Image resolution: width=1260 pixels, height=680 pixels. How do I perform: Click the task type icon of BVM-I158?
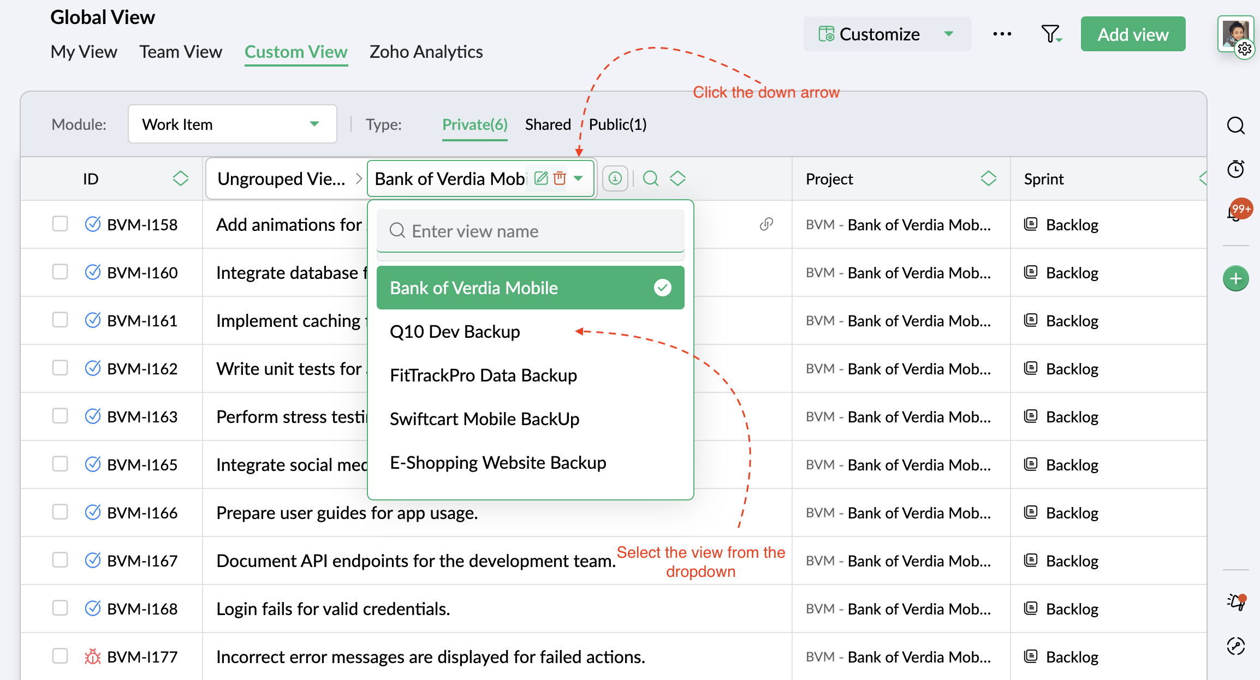pyautogui.click(x=93, y=224)
